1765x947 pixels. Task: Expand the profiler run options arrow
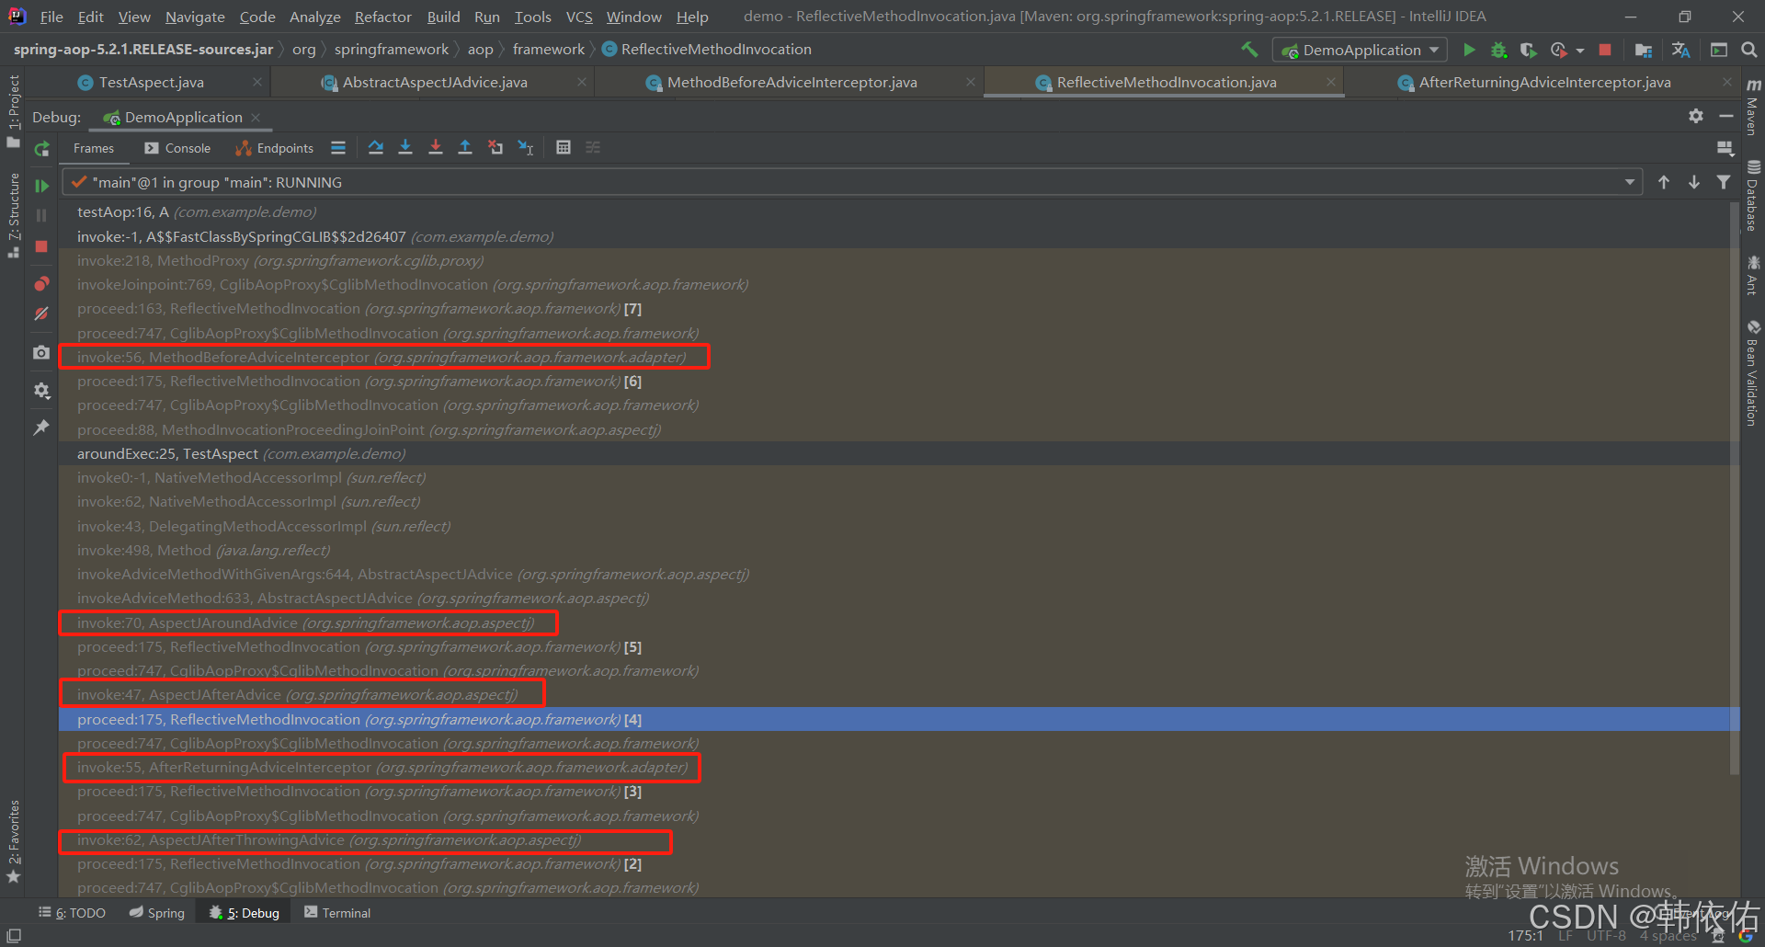pos(1579,51)
